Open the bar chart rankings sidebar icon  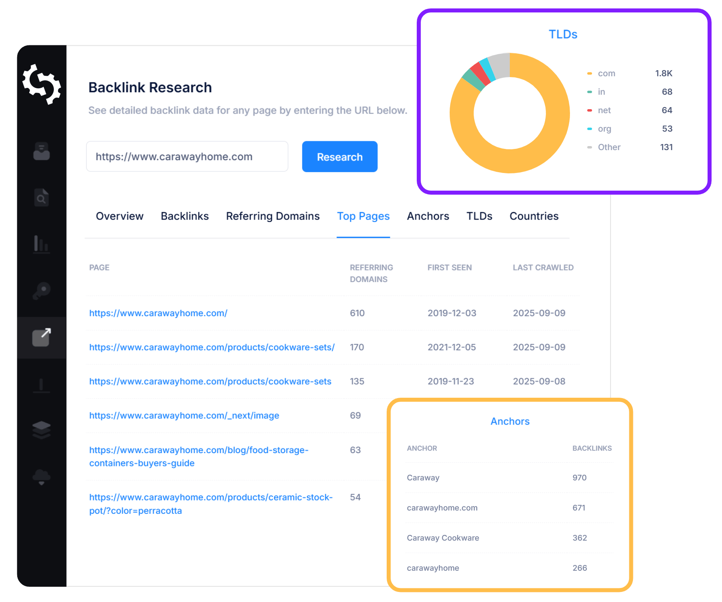pos(41,244)
